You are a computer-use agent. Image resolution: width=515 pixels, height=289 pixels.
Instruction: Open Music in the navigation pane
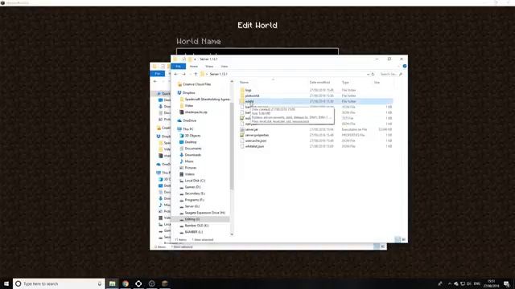[189, 161]
